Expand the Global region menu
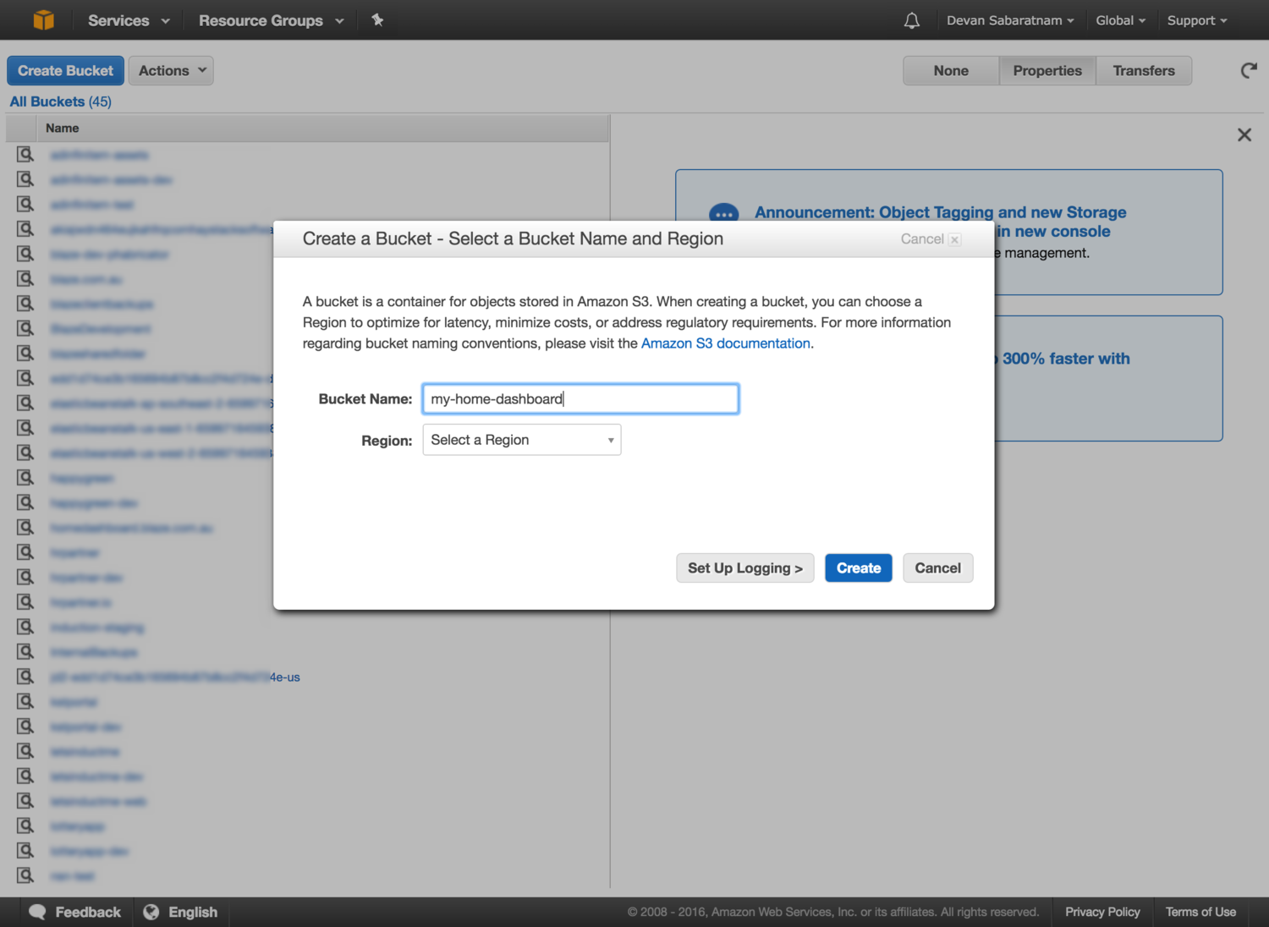This screenshot has height=927, width=1269. pos(1120,20)
